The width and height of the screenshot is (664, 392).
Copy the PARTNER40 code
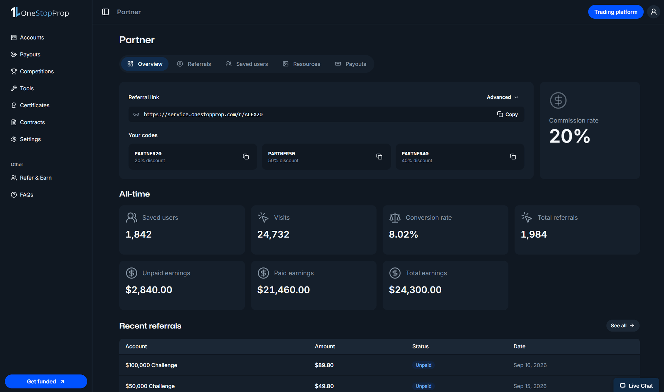pos(513,157)
